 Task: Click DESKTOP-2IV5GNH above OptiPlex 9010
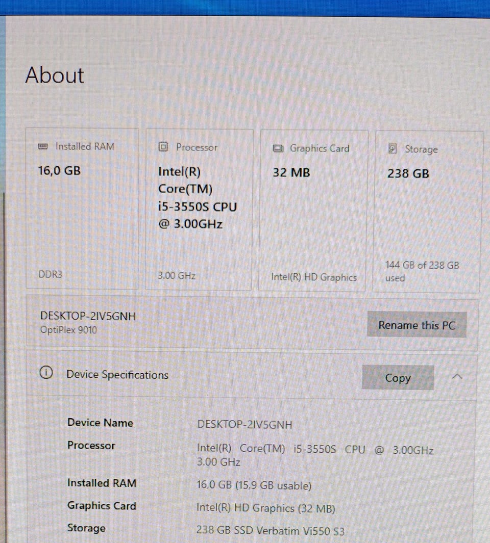(88, 316)
